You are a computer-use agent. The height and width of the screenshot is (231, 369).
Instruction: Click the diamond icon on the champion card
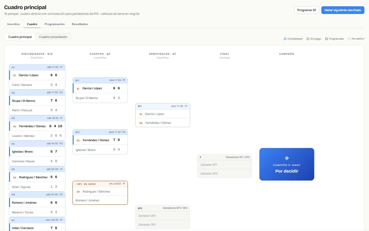point(287,158)
